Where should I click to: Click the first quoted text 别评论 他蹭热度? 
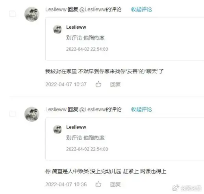(x=85, y=38)
